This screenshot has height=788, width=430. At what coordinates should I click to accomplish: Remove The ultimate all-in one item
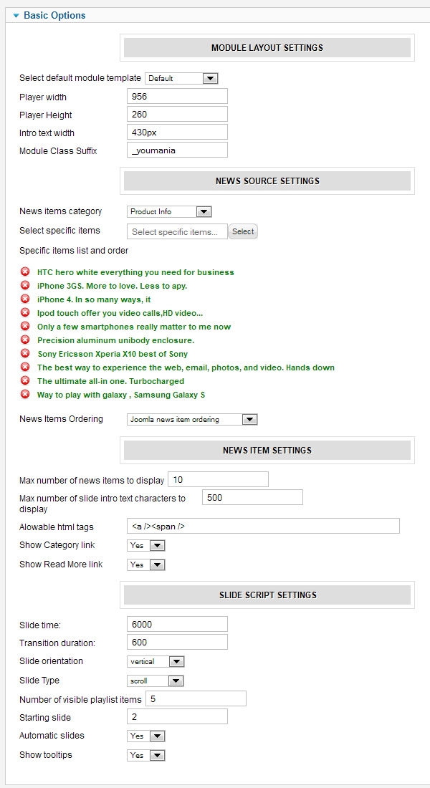[x=25, y=381]
